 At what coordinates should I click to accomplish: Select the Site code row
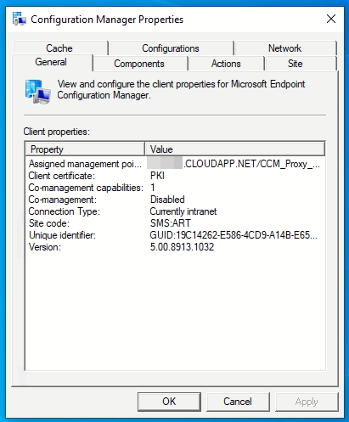click(175, 223)
